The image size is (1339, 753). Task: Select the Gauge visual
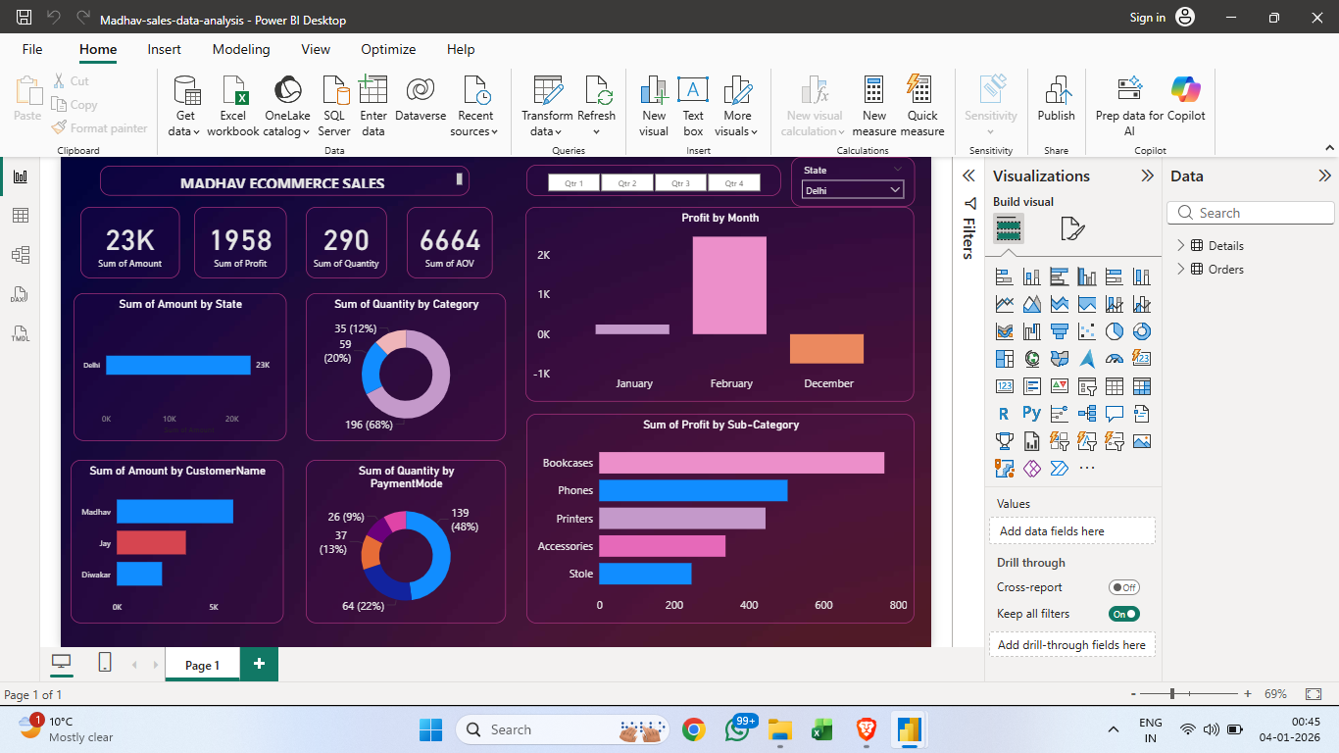tap(1114, 359)
